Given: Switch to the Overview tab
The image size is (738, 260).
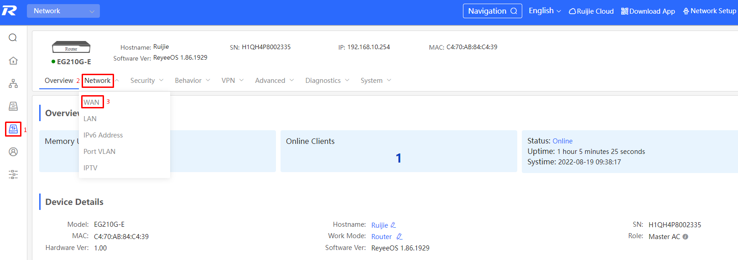Looking at the screenshot, I should pos(59,81).
